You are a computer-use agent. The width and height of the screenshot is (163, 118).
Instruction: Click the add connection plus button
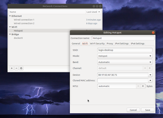click(x=12, y=68)
